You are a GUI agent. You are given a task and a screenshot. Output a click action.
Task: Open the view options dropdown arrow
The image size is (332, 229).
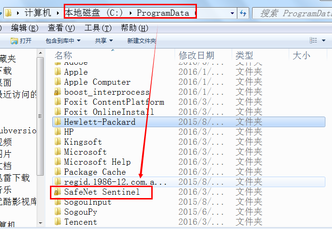(x=323, y=40)
